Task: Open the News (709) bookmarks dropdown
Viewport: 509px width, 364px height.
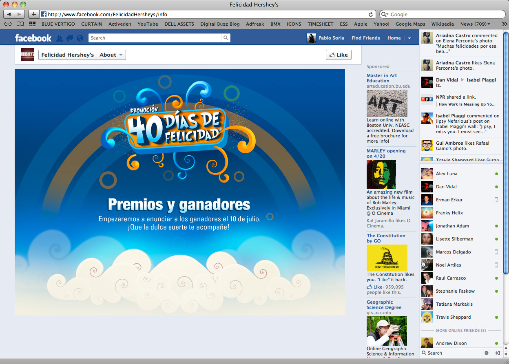Action: [x=475, y=24]
